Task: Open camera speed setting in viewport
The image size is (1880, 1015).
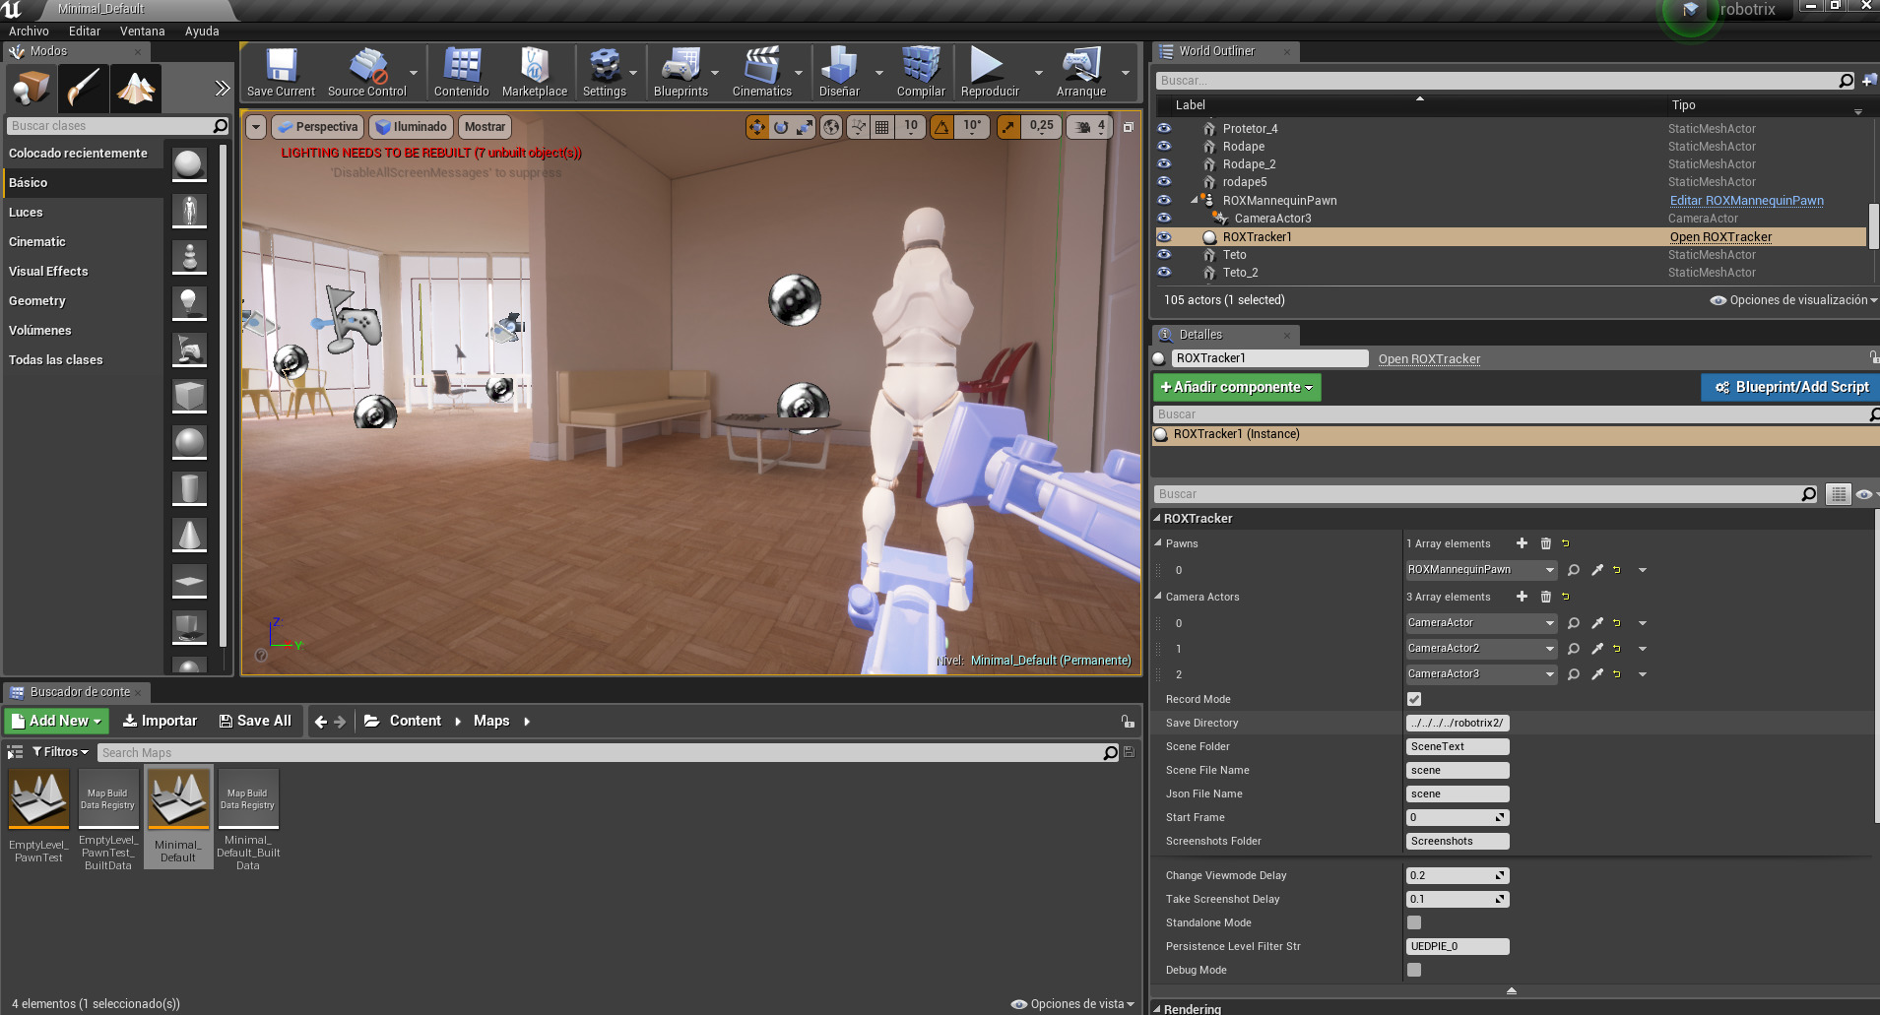Action: tap(1089, 127)
